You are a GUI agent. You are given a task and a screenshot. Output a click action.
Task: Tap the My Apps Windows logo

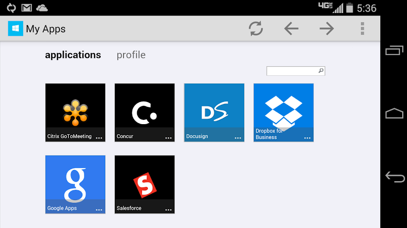(x=16, y=28)
